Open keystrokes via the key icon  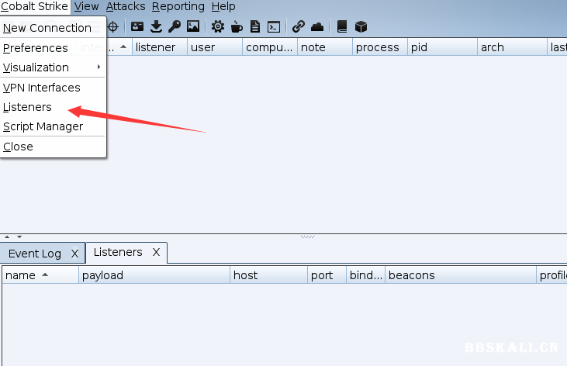click(x=175, y=26)
